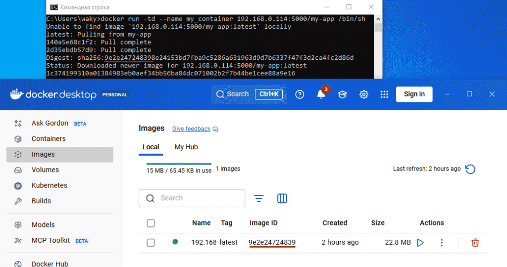507x267 pixels.
Task: Click the images disk usage bar
Action: point(179,164)
